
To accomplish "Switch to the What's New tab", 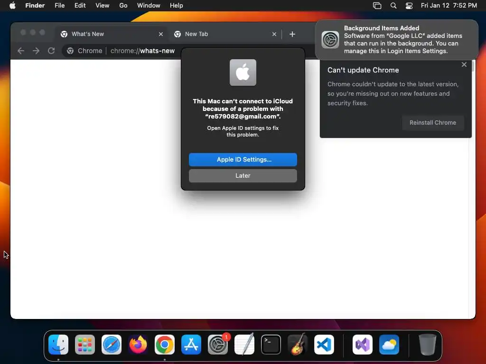I will [111, 34].
